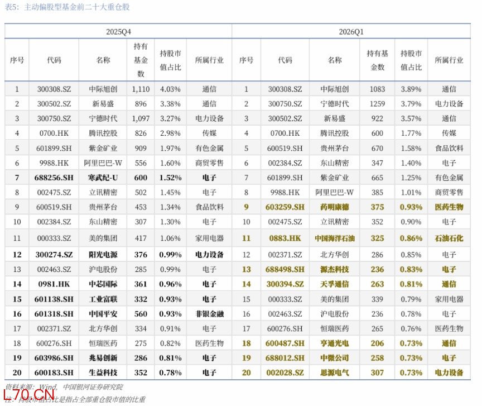Click the source note 资料来源 Wind 中国银河证券研究院
This screenshot has width=482, height=406.
coord(64,387)
